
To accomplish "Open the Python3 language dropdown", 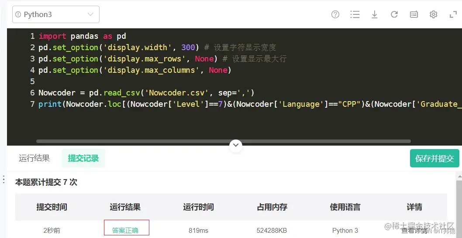I will [56, 14].
